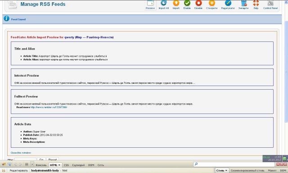This screenshot has width=288, height=173.
Task: Switch to the DOM tab in the main Firebug panel
Action: 91,165
